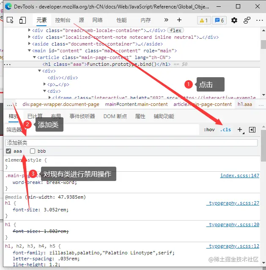Switch to 已计算 styles tab
The height and width of the screenshot is (270, 266).
[35, 116]
